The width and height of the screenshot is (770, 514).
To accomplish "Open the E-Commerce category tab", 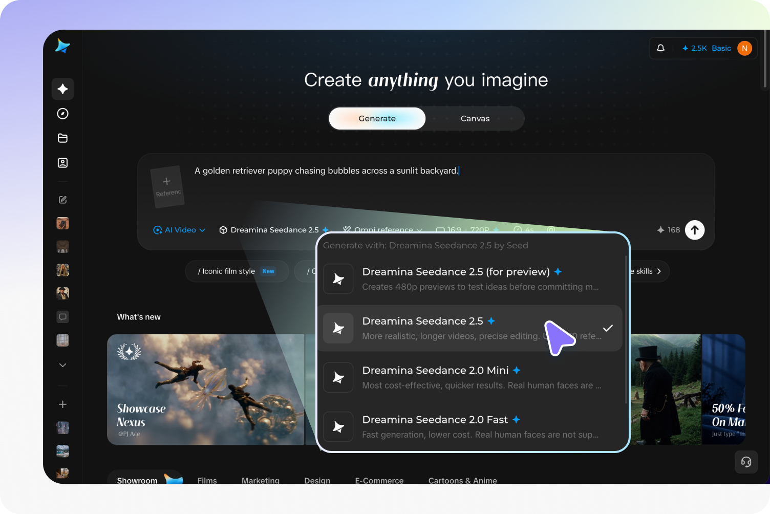I will point(379,480).
